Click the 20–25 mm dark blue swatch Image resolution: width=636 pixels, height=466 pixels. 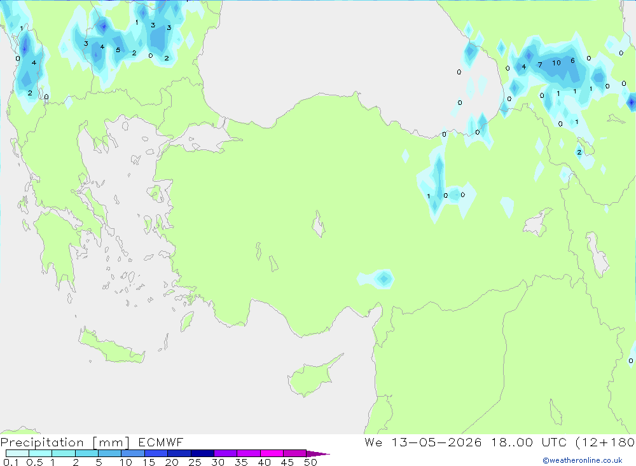[x=179, y=453]
